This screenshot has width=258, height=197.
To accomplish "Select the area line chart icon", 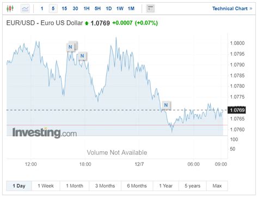I will point(25,9).
